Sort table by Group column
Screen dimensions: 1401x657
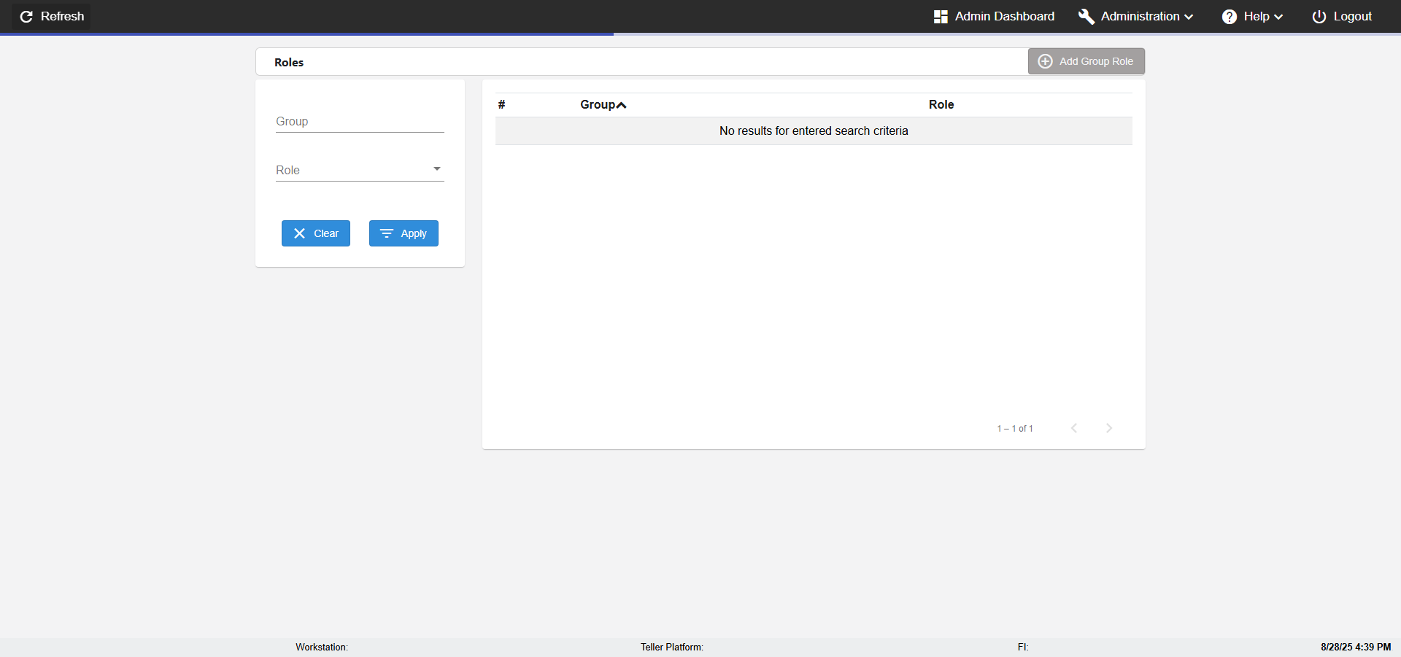point(598,104)
